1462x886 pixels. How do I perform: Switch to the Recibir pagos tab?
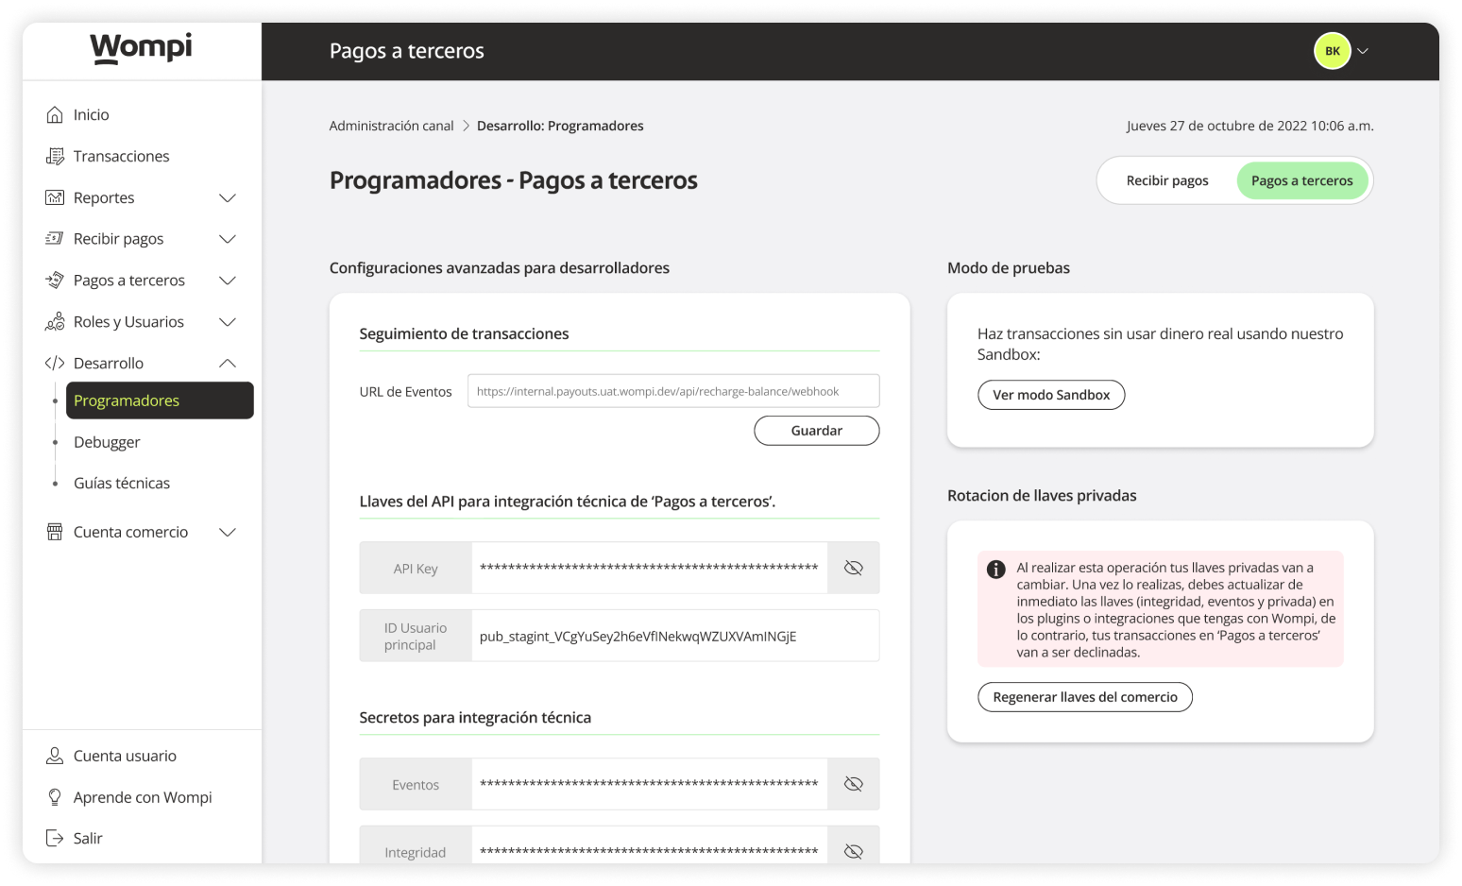[x=1167, y=179]
